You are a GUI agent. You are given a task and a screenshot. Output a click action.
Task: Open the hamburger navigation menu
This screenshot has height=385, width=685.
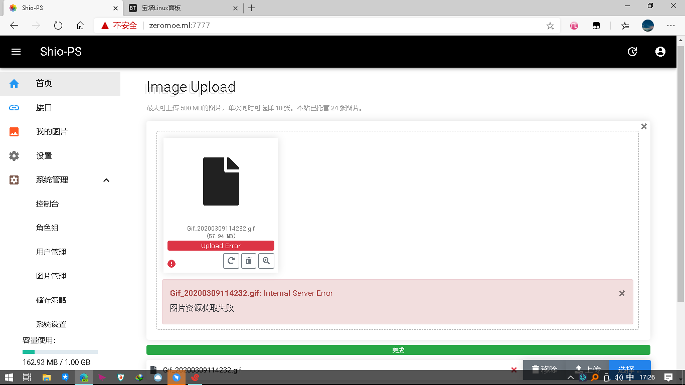click(16, 52)
